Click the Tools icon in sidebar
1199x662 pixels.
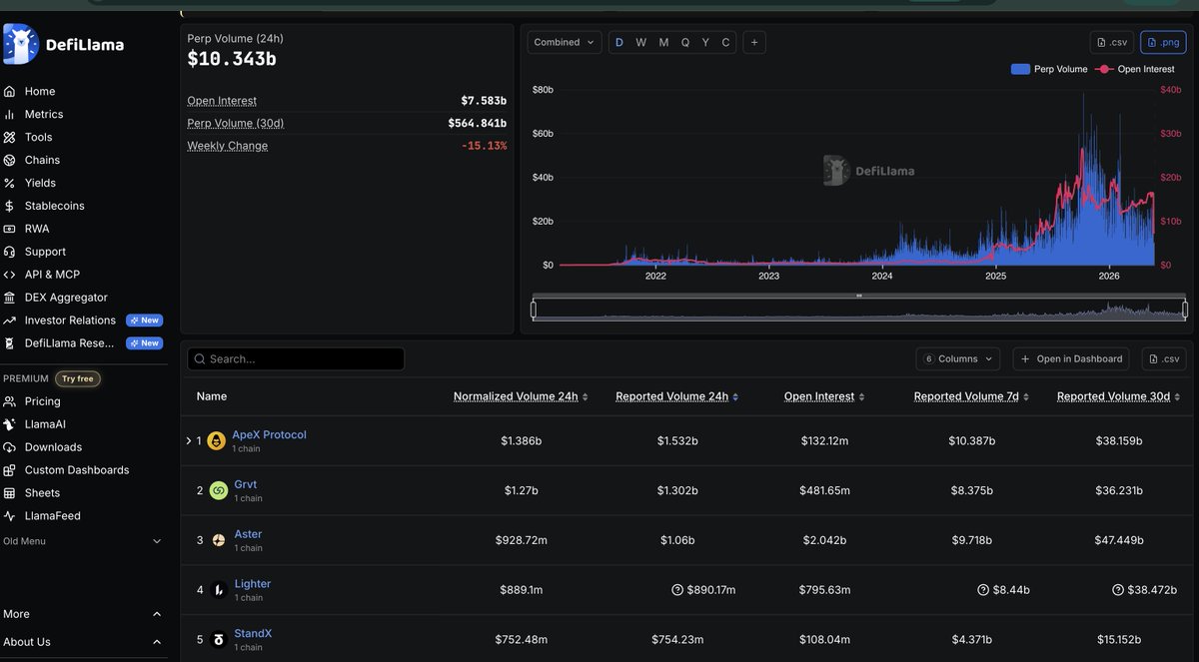pos(10,137)
